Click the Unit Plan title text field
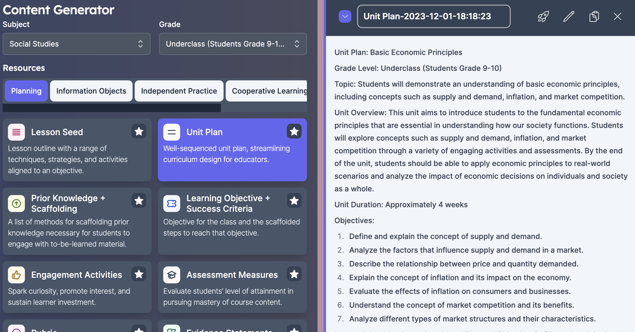The image size is (635, 332). [434, 16]
